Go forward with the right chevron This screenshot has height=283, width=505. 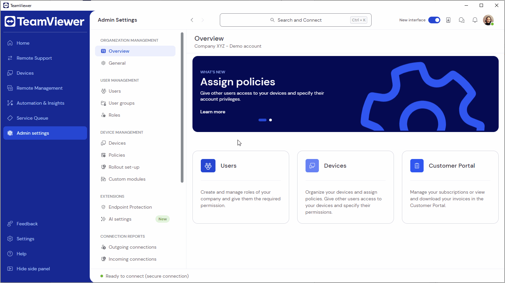click(x=202, y=20)
